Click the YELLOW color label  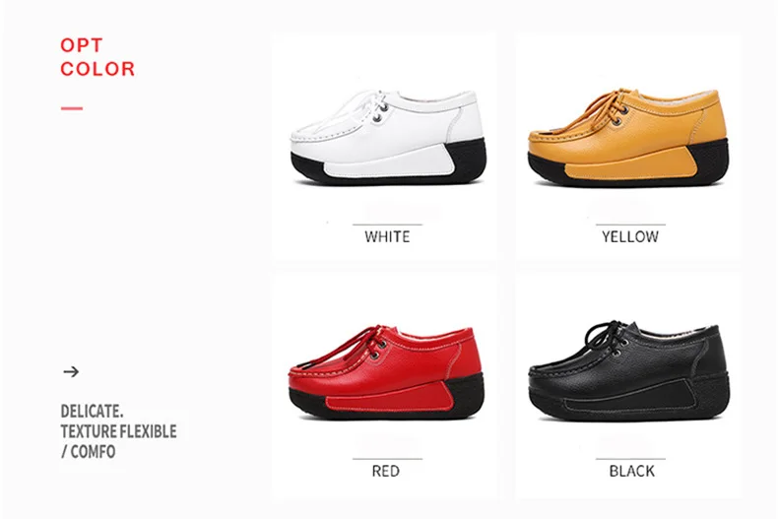630,236
